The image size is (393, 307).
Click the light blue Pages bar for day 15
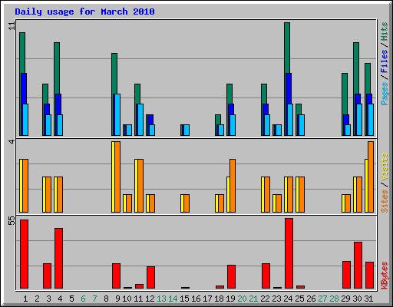coord(187,130)
